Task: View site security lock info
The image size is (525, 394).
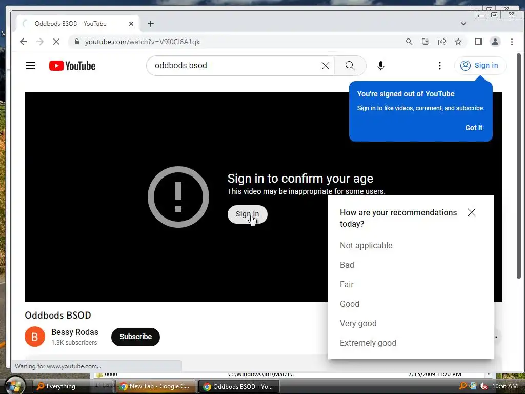Action: [77, 42]
